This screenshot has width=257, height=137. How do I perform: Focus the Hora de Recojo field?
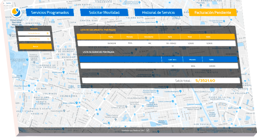(35, 39)
